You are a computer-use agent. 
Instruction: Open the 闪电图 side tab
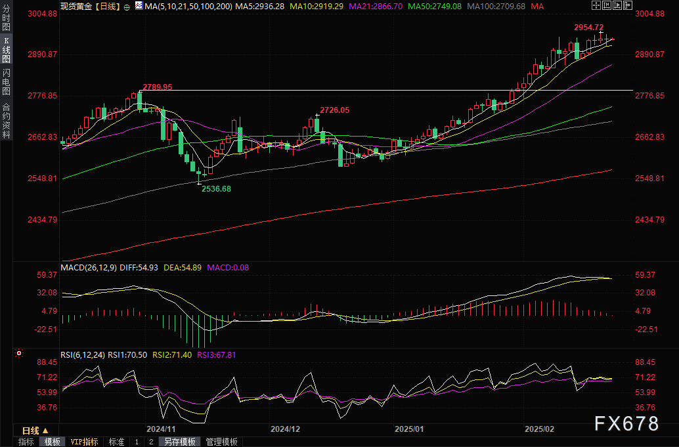click(7, 82)
